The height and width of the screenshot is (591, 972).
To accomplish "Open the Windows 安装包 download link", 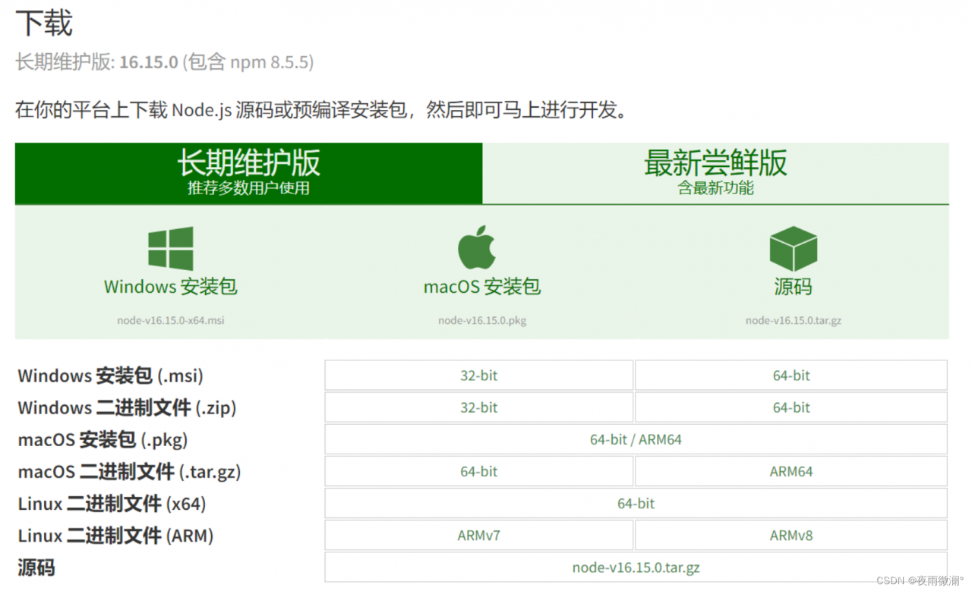I will click(x=170, y=287).
